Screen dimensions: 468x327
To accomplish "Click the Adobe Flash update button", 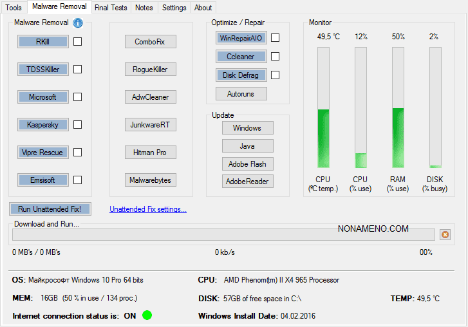I will tap(247, 163).
